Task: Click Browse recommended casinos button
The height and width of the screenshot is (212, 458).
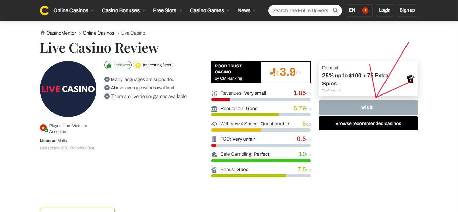Action: 368,124
